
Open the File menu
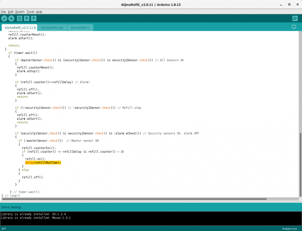[x=3, y=12]
